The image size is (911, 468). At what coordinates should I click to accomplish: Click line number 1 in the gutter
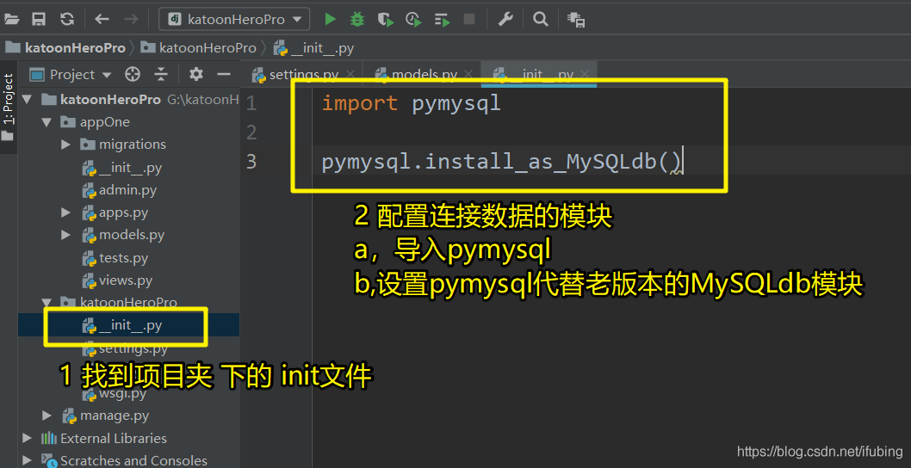point(251,104)
